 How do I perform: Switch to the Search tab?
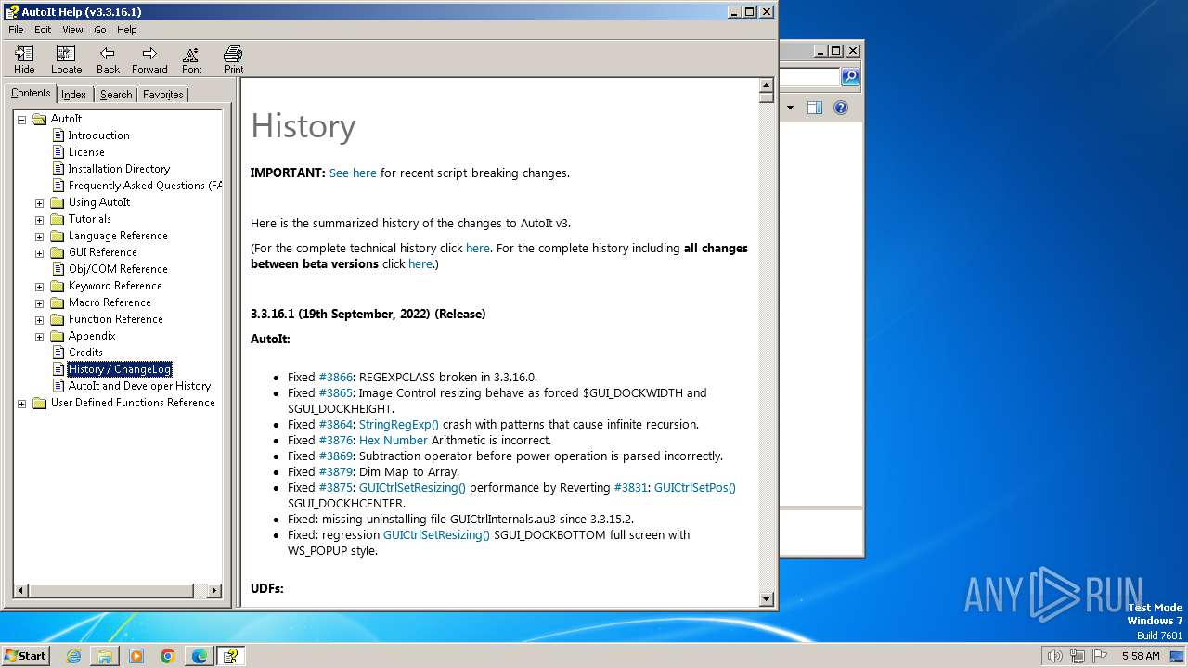(x=116, y=95)
